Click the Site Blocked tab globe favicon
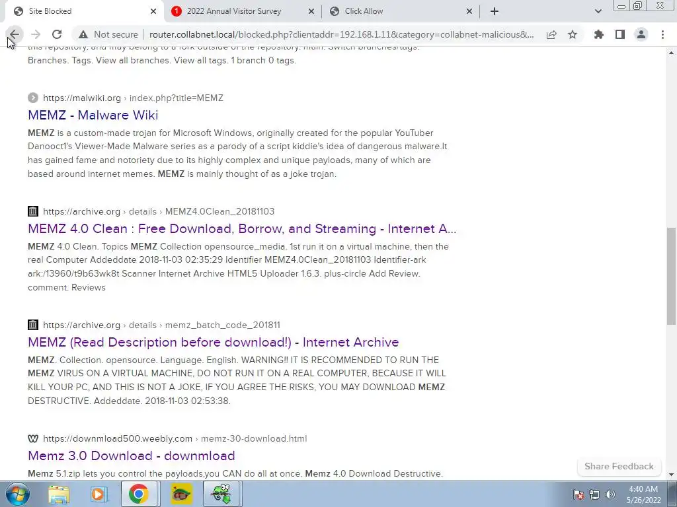Image resolution: width=677 pixels, height=507 pixels. 19,11
